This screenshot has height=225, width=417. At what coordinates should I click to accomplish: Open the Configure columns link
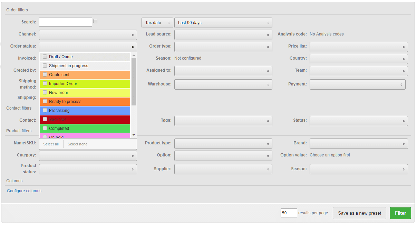point(24,191)
